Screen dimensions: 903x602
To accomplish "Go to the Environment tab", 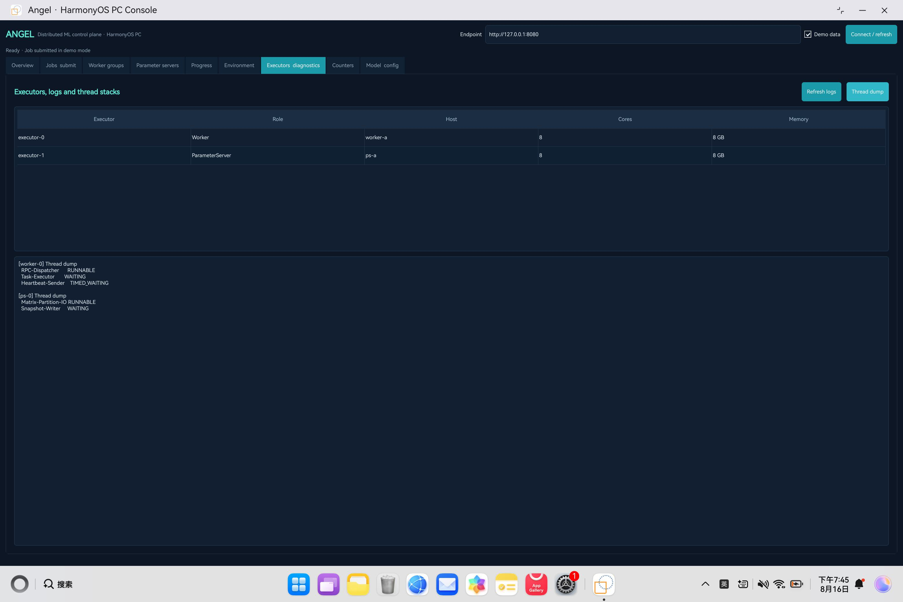I will point(239,65).
